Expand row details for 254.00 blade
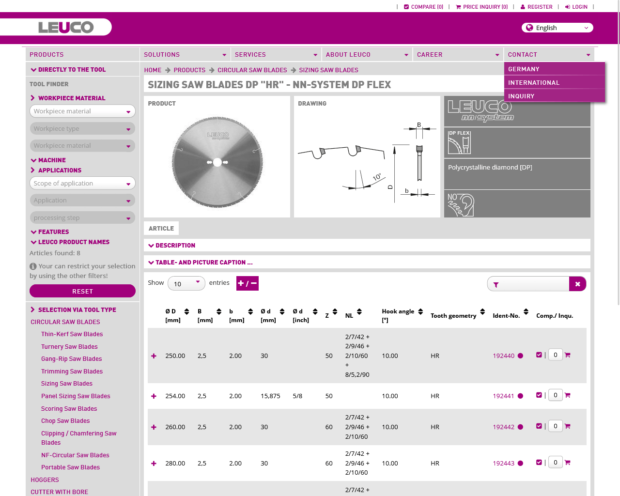 [154, 396]
